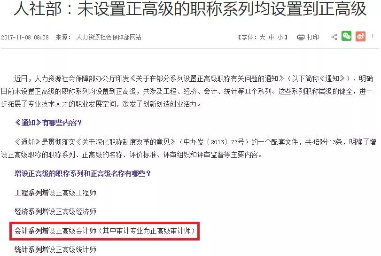The height and width of the screenshot is (256, 381).
Task: Open more sharing options with plus icon
Action: coord(373,36)
